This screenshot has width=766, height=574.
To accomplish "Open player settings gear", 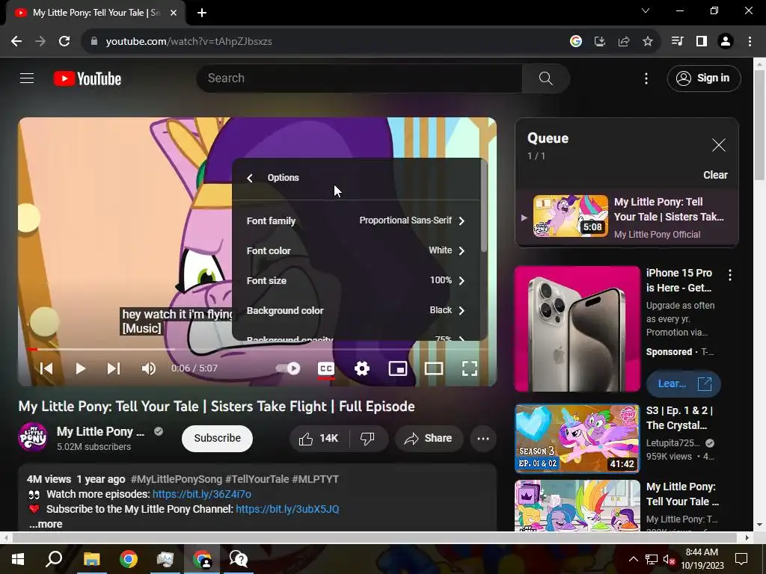I will 362,368.
